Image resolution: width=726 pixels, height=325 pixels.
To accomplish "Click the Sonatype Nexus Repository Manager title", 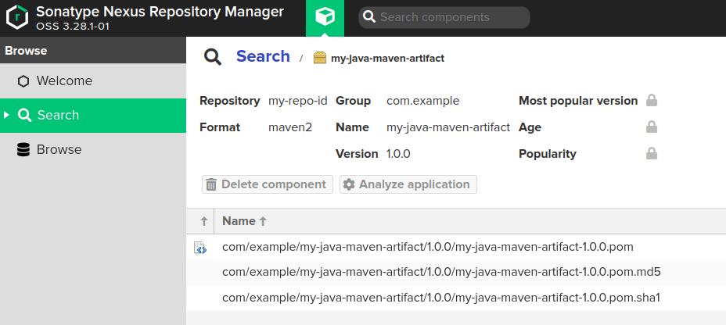I will pos(160,11).
